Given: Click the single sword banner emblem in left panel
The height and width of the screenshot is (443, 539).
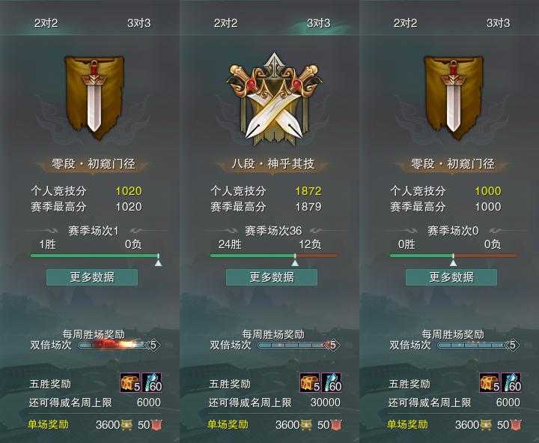Looking at the screenshot, I should point(94,98).
